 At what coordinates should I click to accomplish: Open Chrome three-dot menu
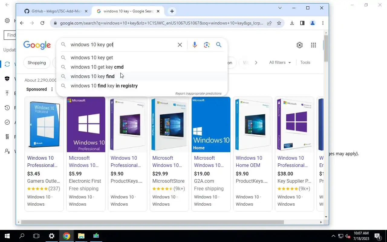point(323,23)
